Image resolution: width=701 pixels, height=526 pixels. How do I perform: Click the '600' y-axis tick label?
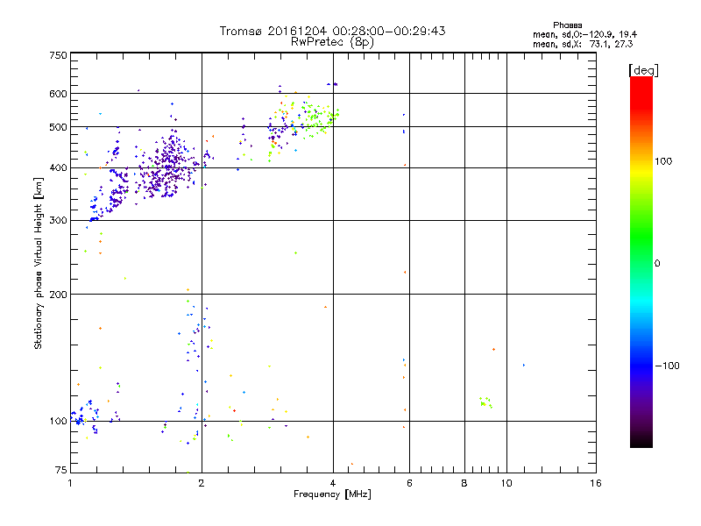click(x=58, y=94)
